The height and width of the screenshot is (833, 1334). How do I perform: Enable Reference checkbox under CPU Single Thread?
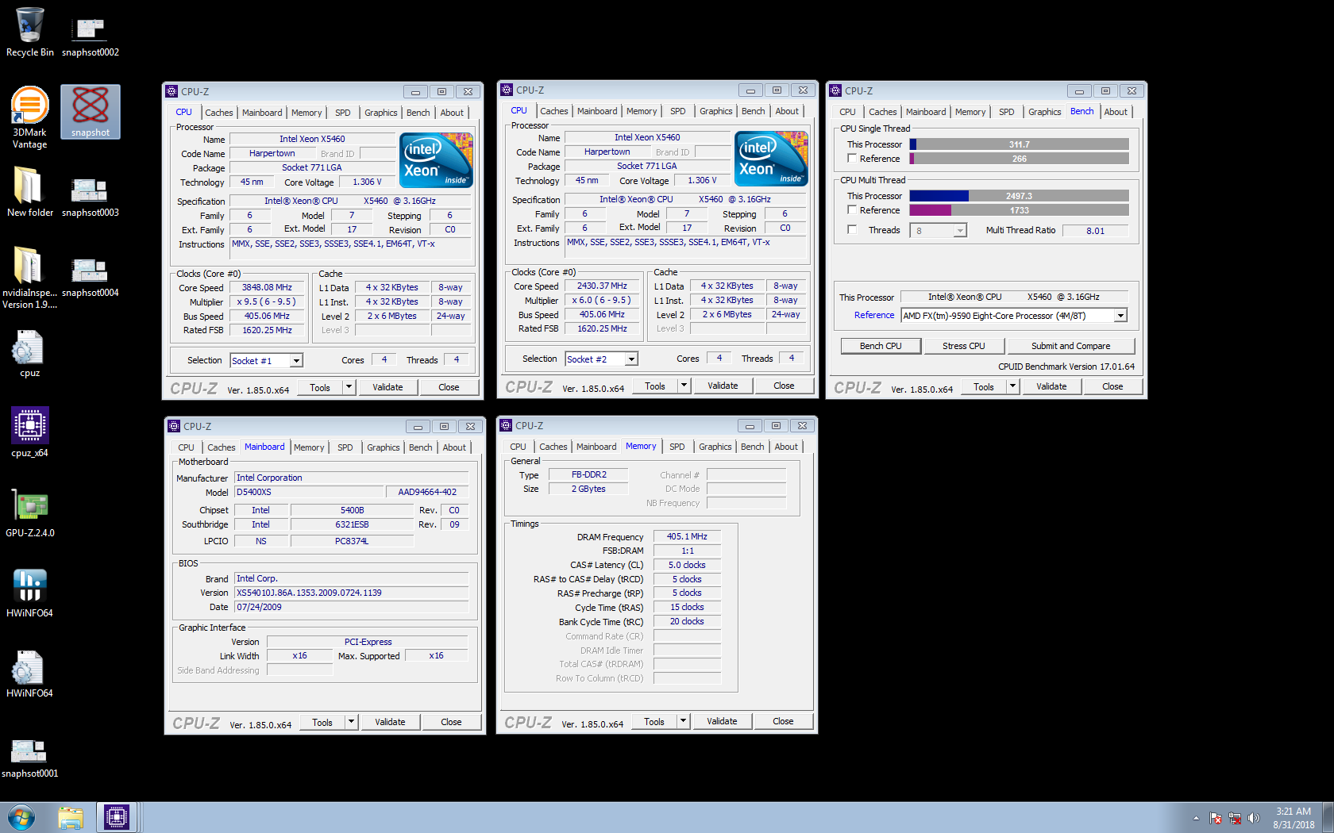pyautogui.click(x=852, y=159)
